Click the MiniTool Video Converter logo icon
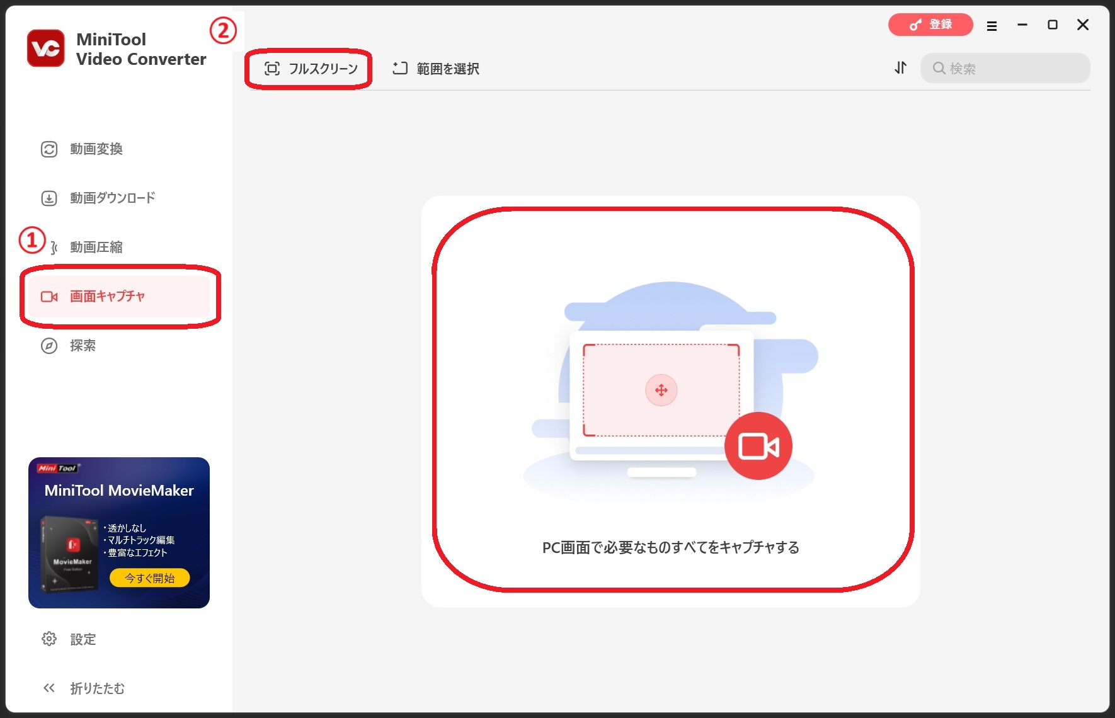The image size is (1115, 718). coord(45,48)
